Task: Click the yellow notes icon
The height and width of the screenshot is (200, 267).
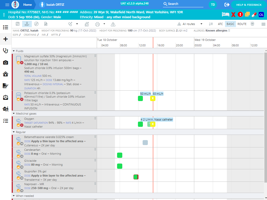Action: click(x=247, y=14)
